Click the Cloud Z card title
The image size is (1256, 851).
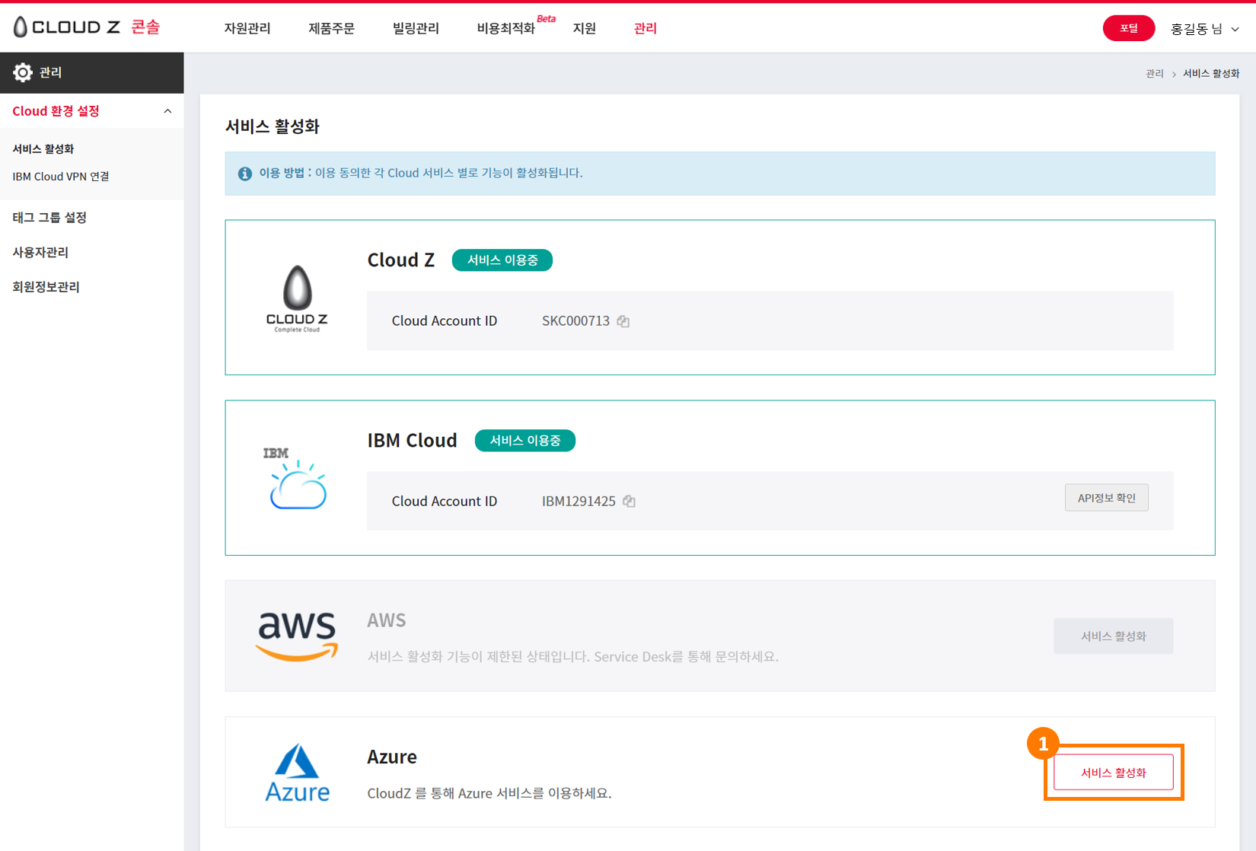[x=401, y=260]
